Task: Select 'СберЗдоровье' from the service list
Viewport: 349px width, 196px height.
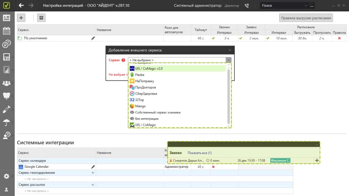Action: (146, 94)
